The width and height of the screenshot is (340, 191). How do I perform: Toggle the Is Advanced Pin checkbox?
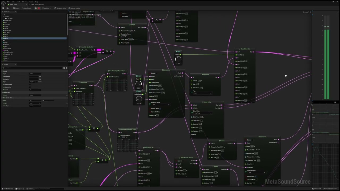30,87
